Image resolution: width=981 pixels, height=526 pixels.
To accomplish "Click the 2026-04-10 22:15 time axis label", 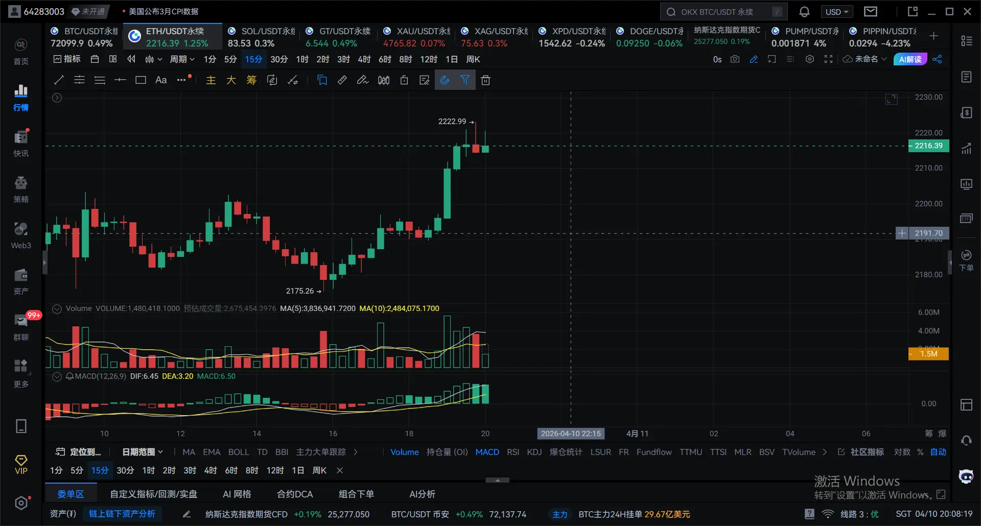I will point(571,434).
